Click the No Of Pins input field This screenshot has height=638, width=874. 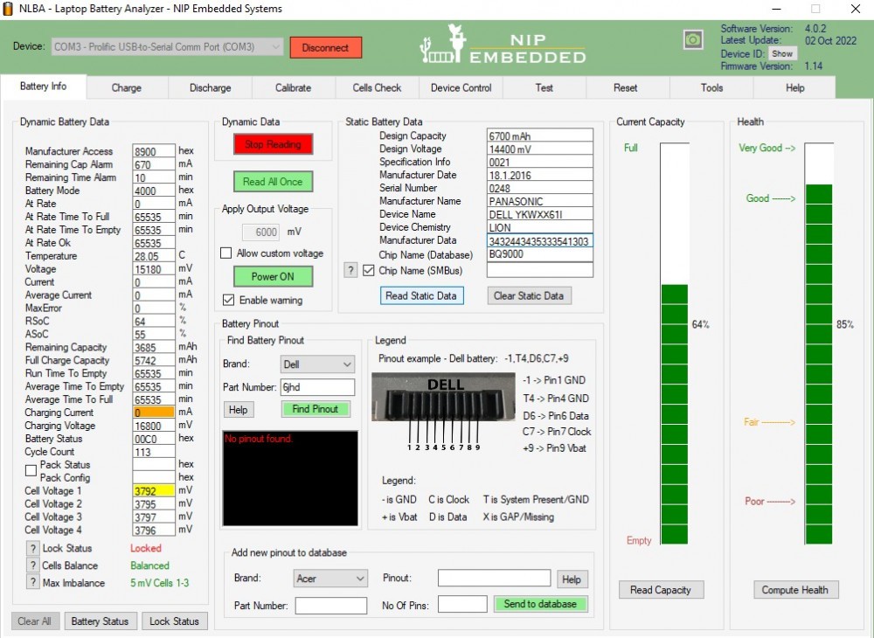(x=462, y=604)
